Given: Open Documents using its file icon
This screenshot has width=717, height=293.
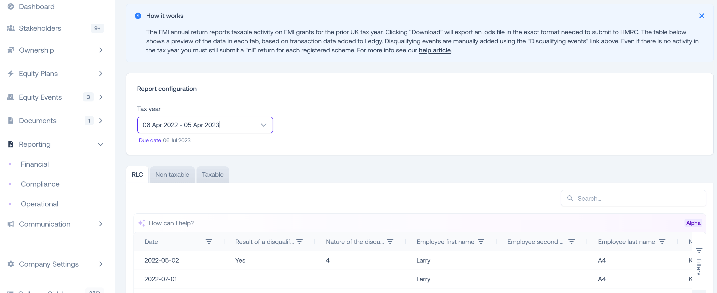Looking at the screenshot, I should coord(11,120).
